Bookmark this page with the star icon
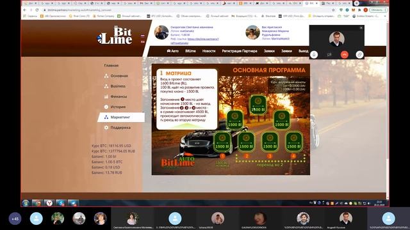Image resolution: width=410 pixels, height=230 pixels. coord(333,10)
